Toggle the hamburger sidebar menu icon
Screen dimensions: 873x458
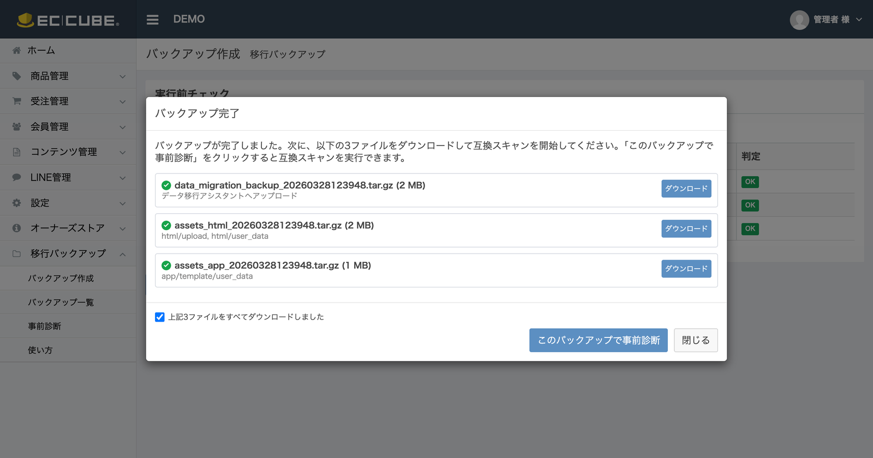(x=152, y=20)
